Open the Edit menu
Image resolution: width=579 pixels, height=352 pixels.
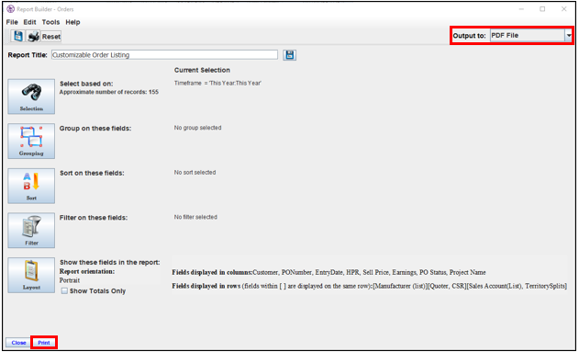(x=30, y=22)
